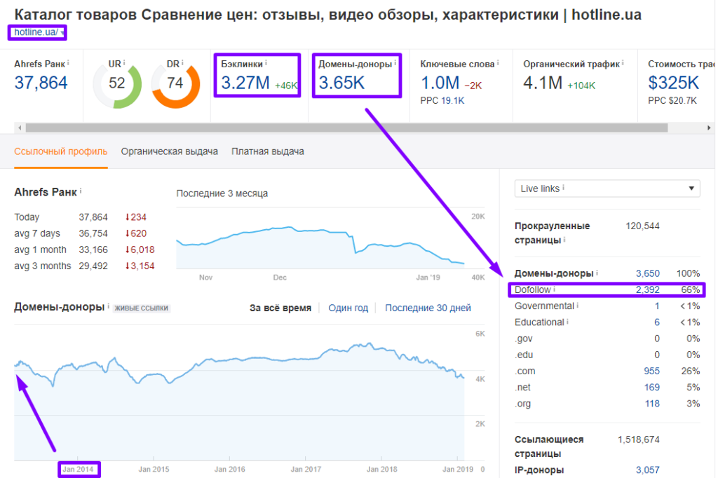Click the 3,650 Домены-доноры count link

pyautogui.click(x=647, y=273)
